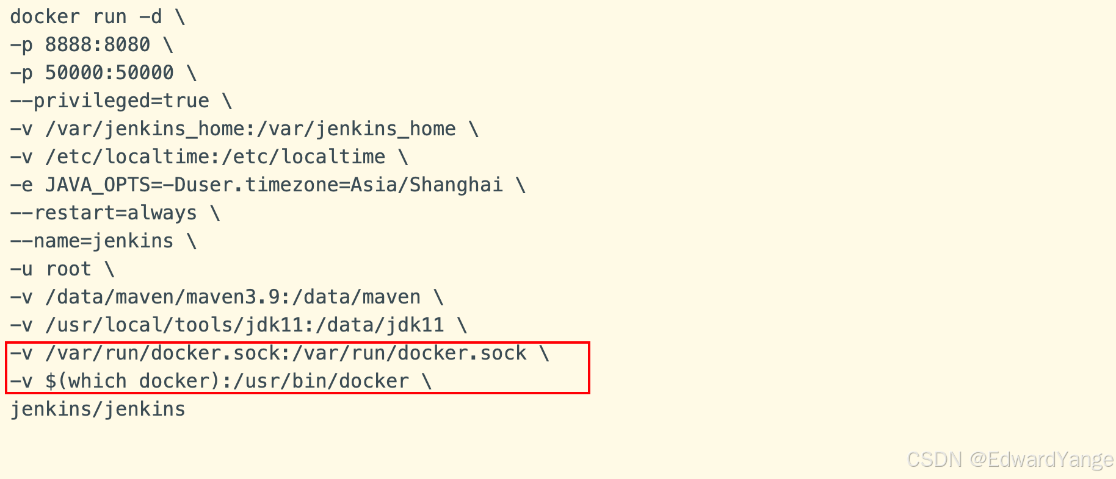Click the CSDN @EdwardYange watermark
The height and width of the screenshot is (479, 1116).
(1010, 459)
